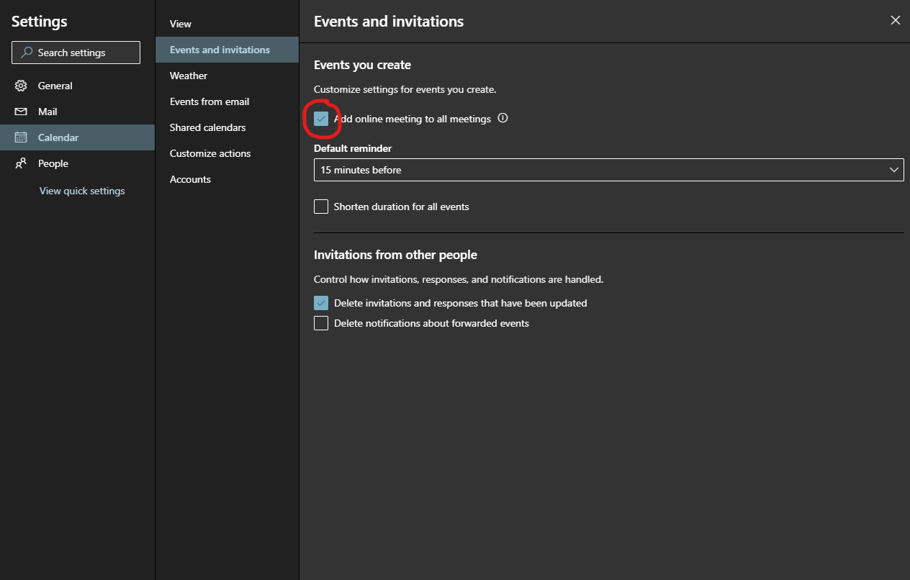Close the settings panel with X
The height and width of the screenshot is (580, 910).
(x=895, y=21)
